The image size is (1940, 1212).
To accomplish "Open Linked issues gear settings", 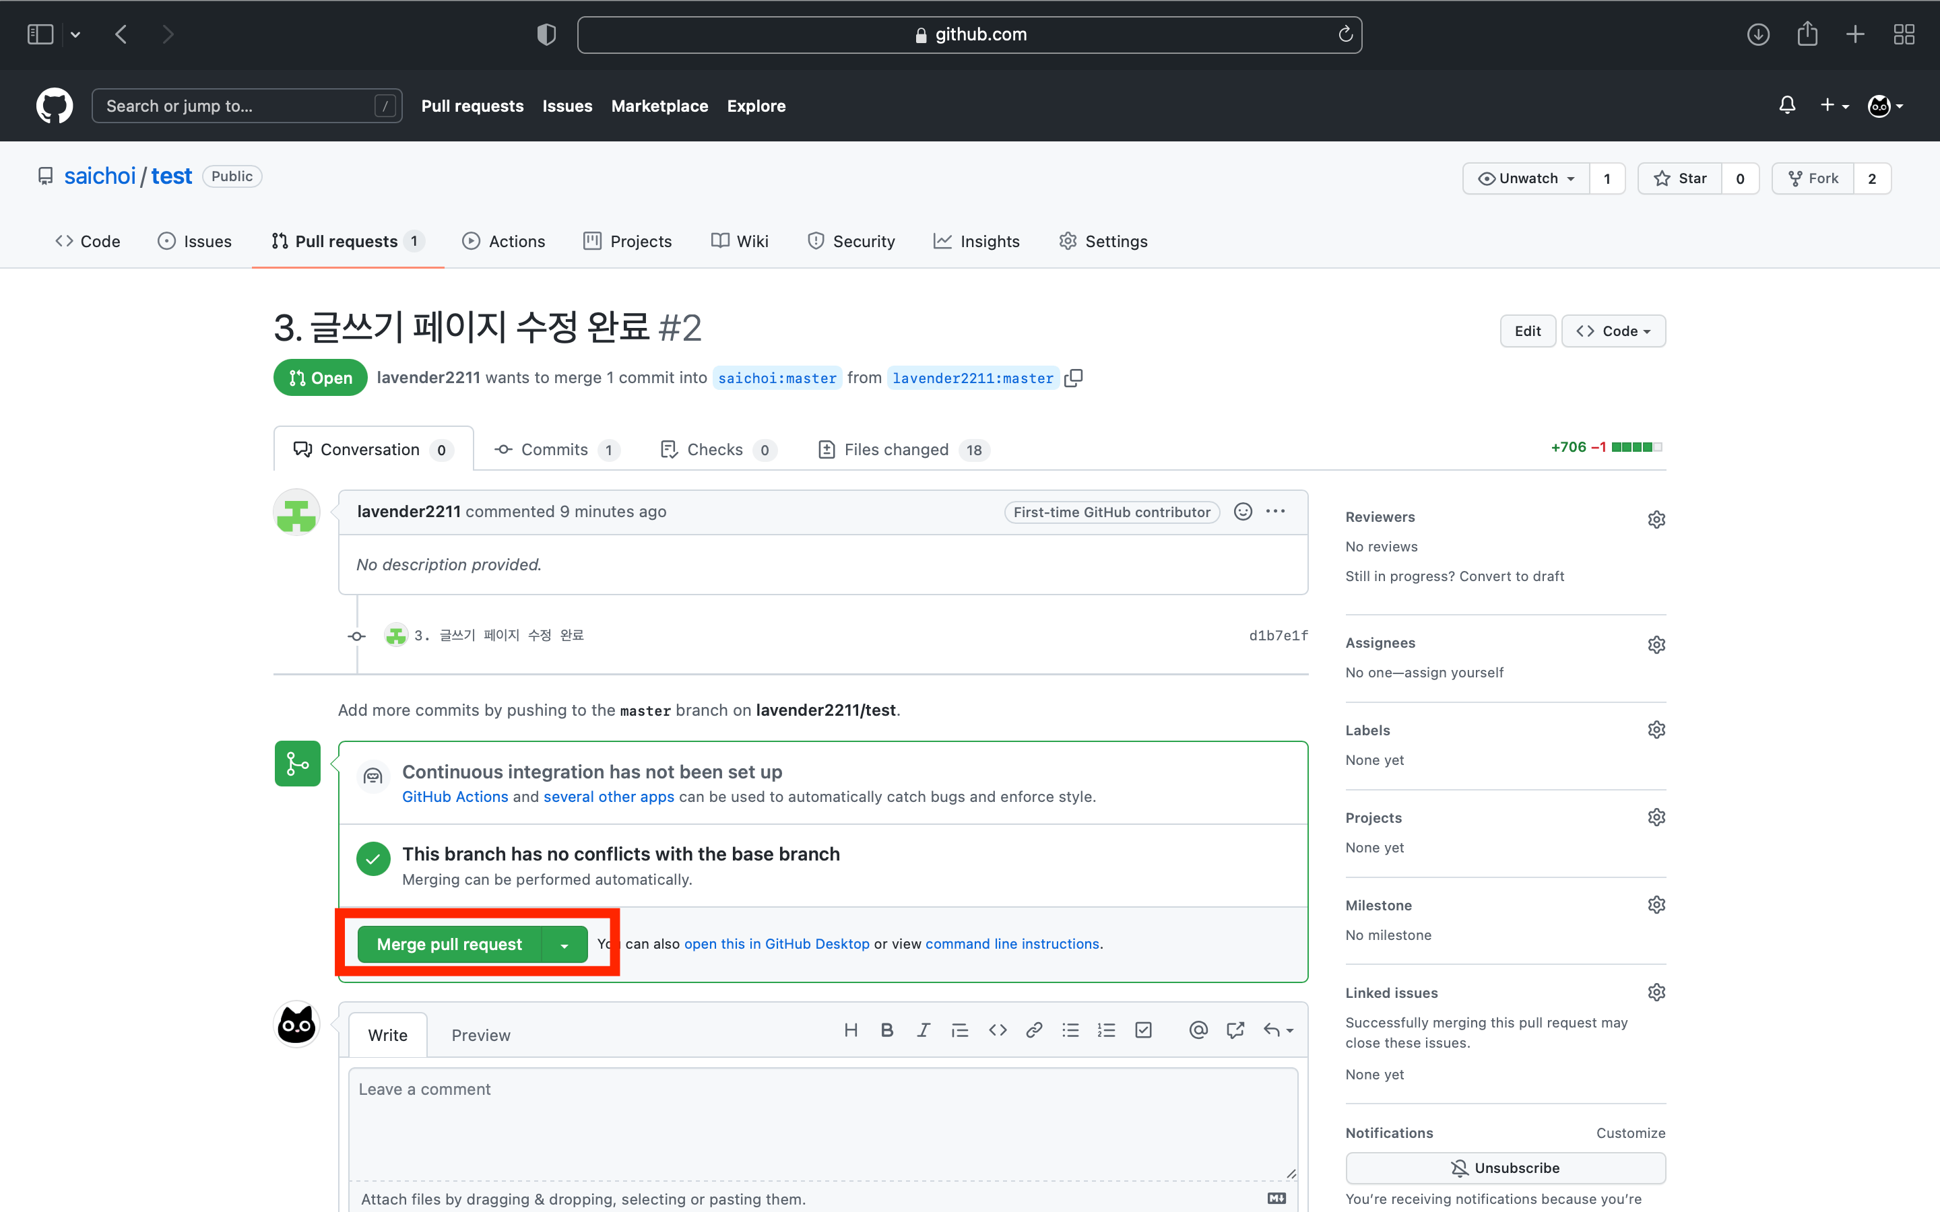I will tap(1656, 992).
